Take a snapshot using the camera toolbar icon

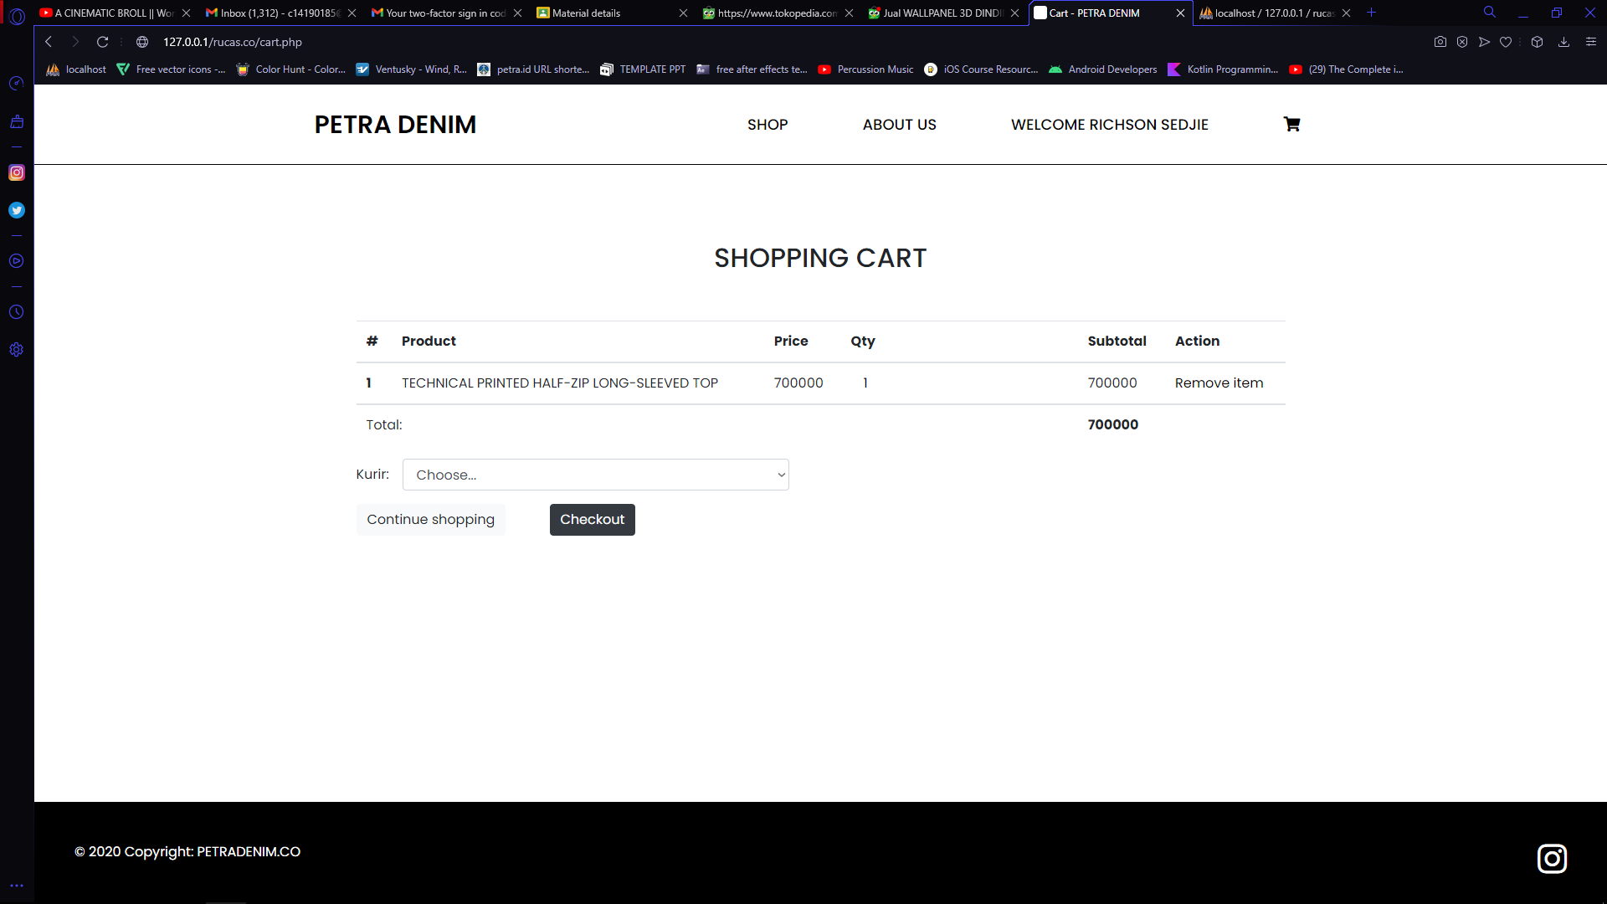[1440, 42]
